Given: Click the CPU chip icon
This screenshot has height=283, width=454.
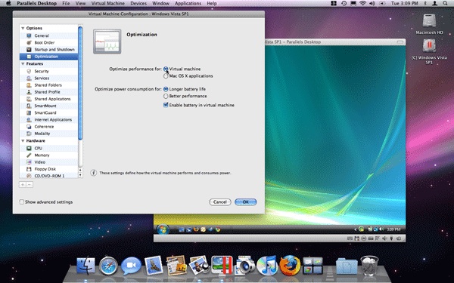Looking at the screenshot, I should point(29,149).
